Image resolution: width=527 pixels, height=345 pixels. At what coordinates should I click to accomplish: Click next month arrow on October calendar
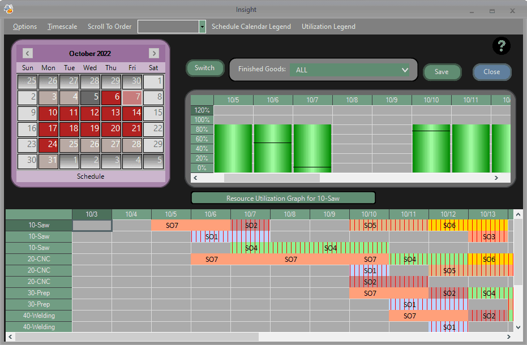pos(153,53)
